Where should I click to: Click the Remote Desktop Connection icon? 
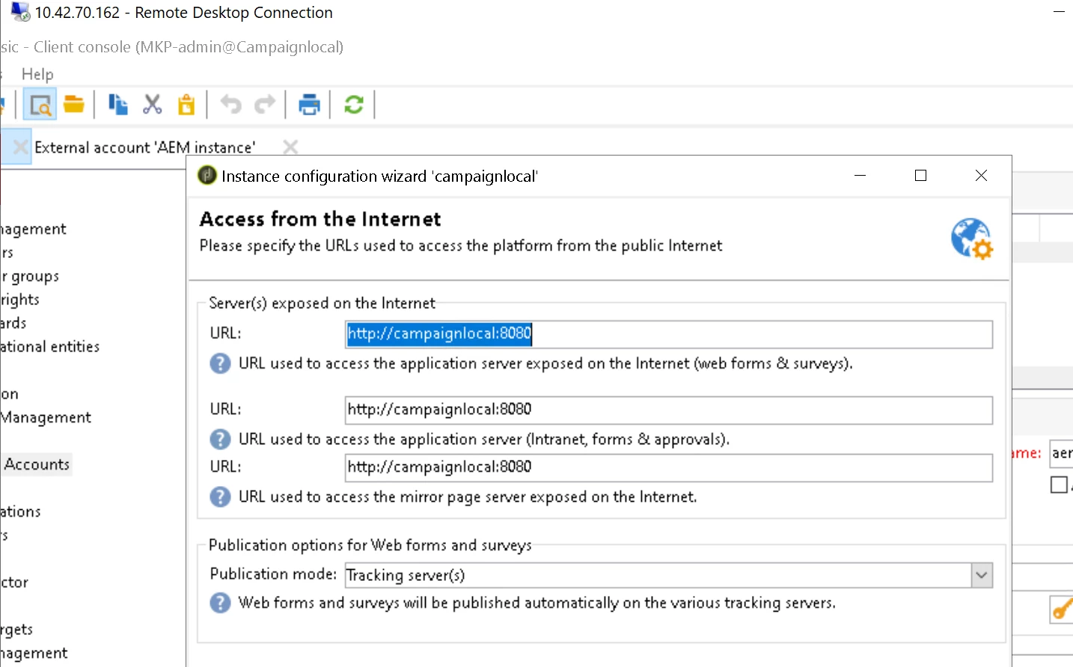pyautogui.click(x=21, y=12)
